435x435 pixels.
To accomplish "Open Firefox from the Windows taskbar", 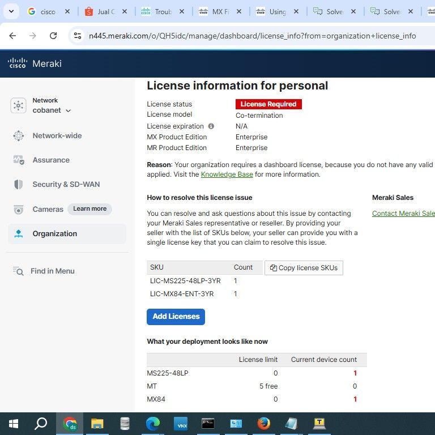I will click(263, 424).
